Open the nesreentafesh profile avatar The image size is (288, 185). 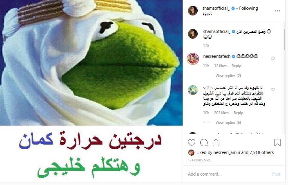click(x=193, y=59)
